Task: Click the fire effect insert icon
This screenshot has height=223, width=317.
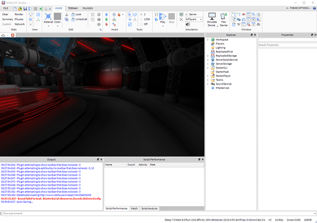Action: coord(119,15)
